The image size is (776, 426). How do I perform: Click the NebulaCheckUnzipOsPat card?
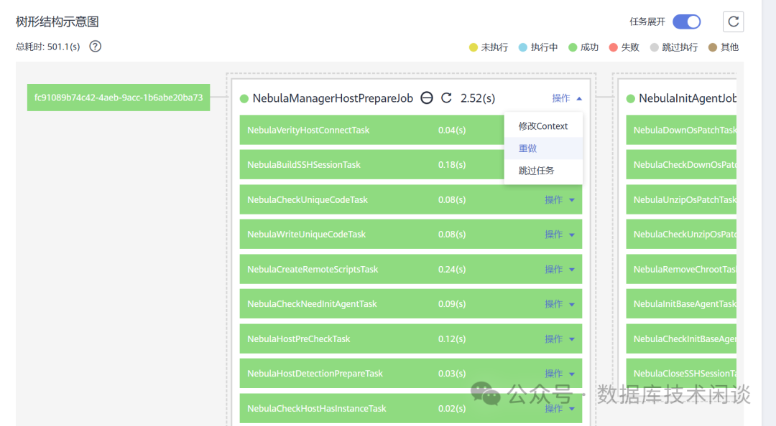[681, 235]
